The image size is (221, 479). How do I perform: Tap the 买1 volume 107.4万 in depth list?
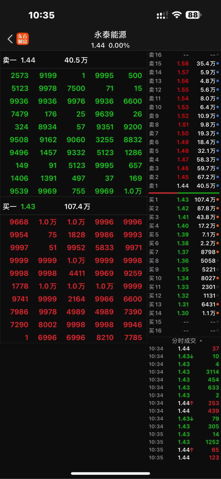(x=205, y=200)
